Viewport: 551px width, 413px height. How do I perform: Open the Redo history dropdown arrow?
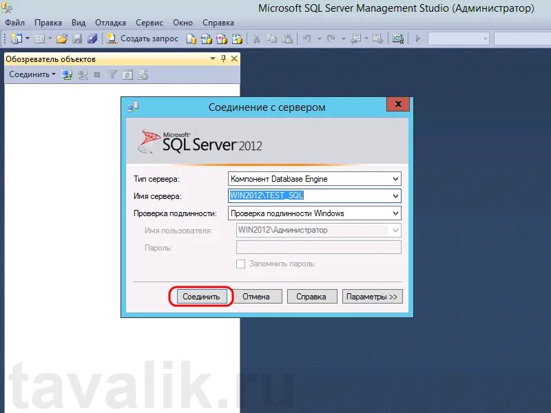[x=343, y=39]
